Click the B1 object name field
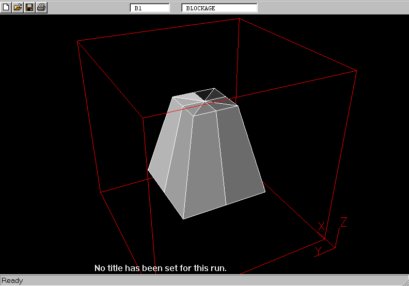 tap(150, 8)
